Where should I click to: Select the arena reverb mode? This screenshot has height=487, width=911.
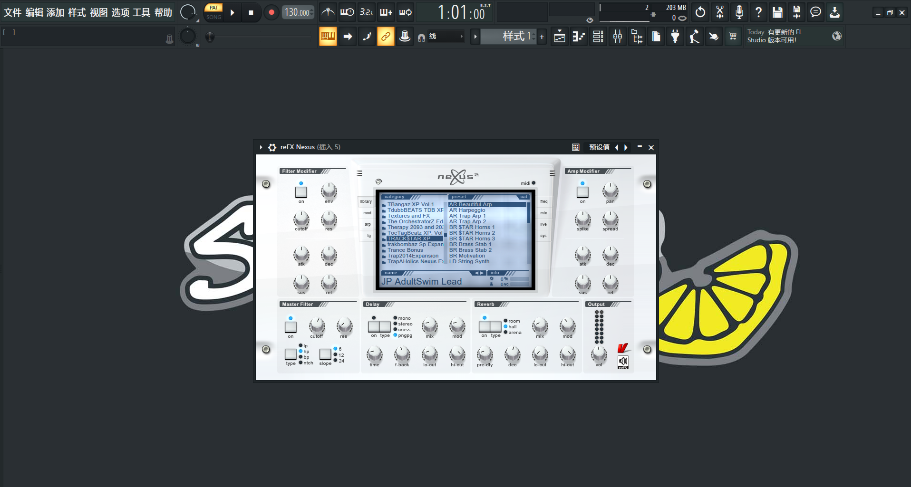click(506, 333)
